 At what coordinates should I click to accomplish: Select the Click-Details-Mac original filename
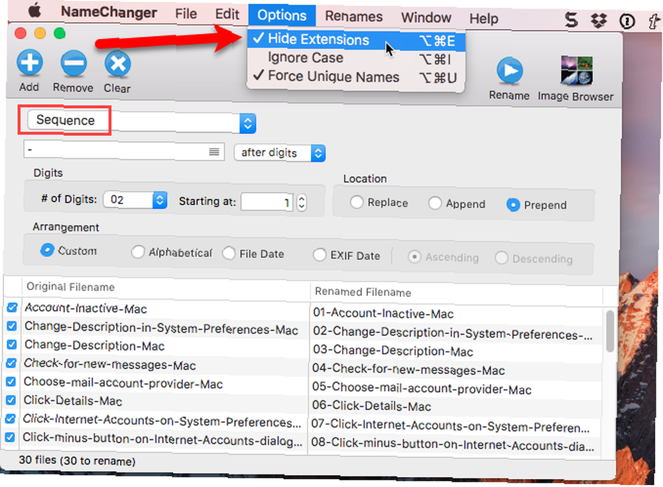tap(73, 400)
